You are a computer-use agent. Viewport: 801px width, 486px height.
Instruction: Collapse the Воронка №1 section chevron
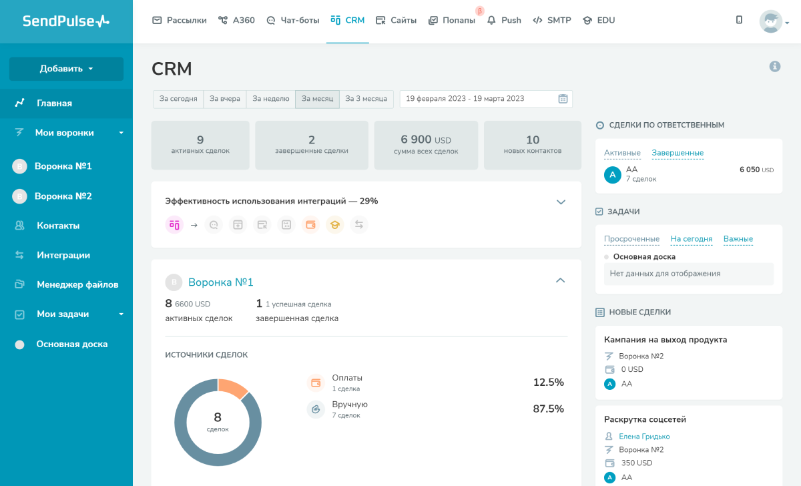click(560, 280)
